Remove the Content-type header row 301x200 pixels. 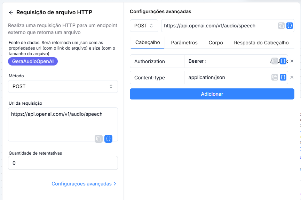292,77
